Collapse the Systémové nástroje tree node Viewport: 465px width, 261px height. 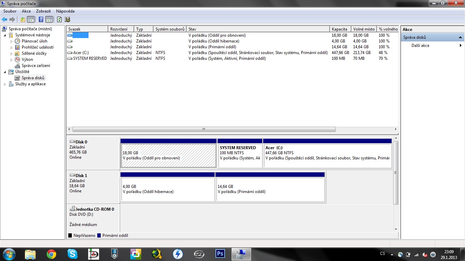pos(5,35)
